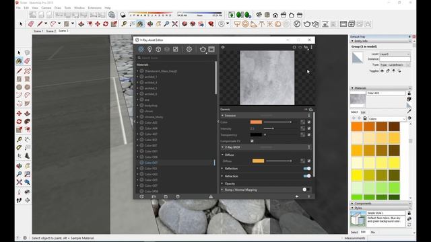Select the Color D07 material
The width and height of the screenshot is (431, 242).
pyautogui.click(x=151, y=163)
